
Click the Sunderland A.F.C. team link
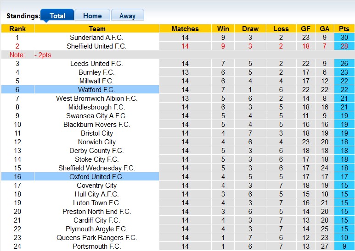(x=96, y=38)
